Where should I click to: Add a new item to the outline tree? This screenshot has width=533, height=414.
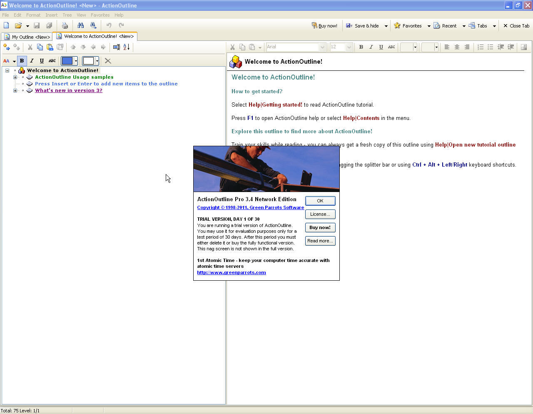click(6, 47)
